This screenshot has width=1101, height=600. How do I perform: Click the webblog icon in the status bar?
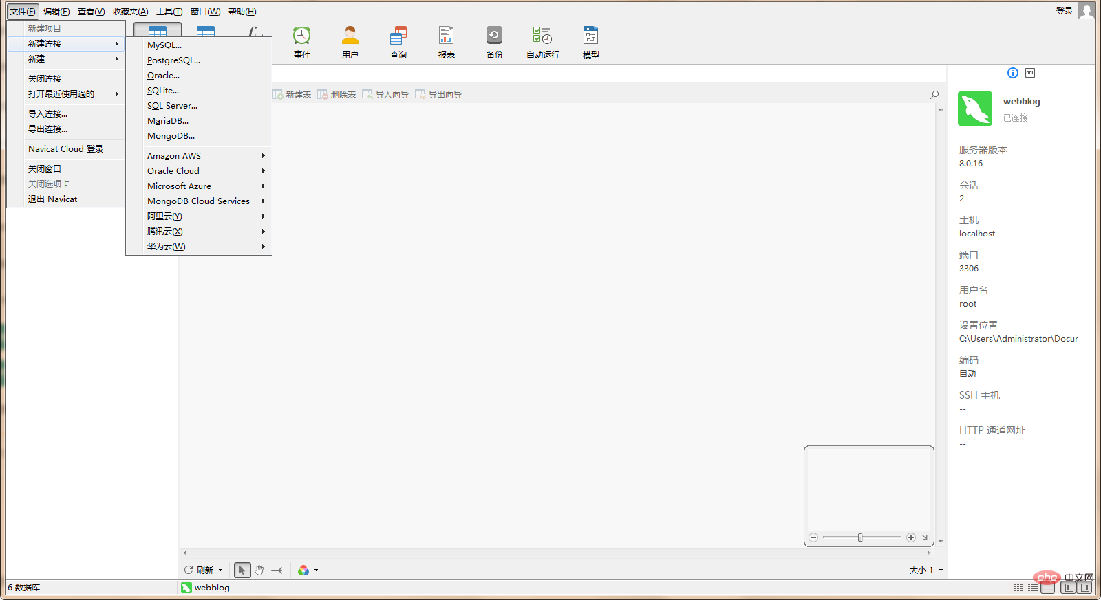pos(186,588)
